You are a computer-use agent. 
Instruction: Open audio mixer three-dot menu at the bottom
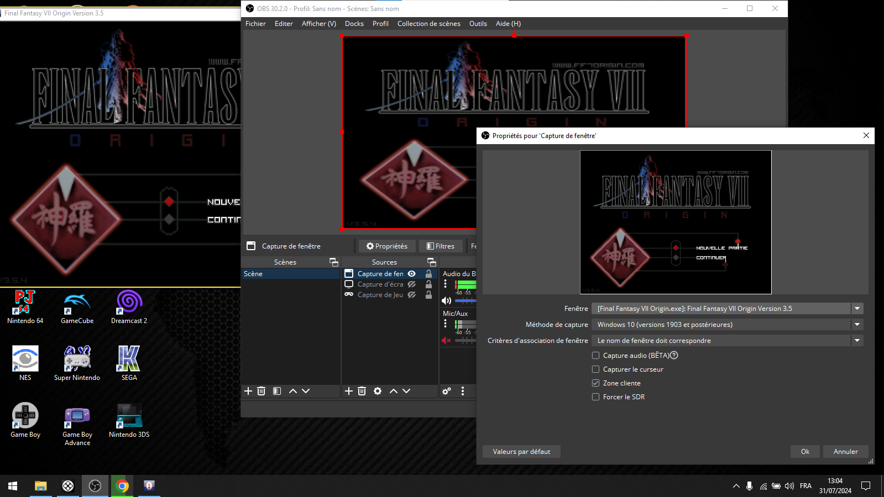click(463, 391)
